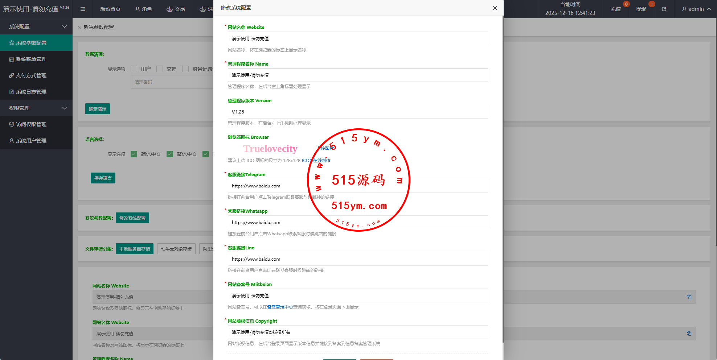This screenshot has width=717, height=360.
Task: Click the copy icon in the first 网站名称 row
Action: pos(689,297)
